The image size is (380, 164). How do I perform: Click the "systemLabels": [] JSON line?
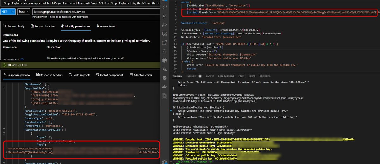[39, 122]
